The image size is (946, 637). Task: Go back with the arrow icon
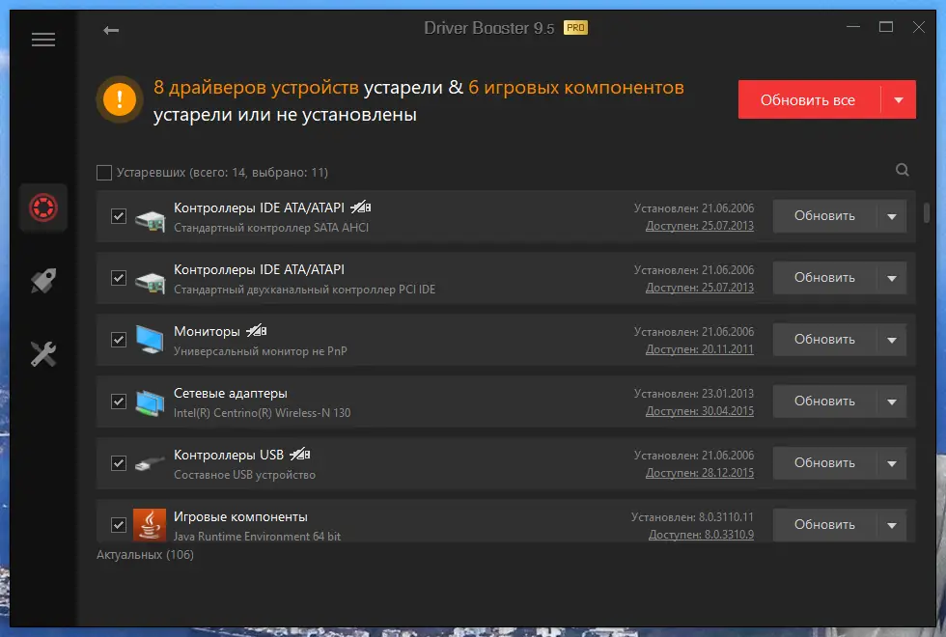coord(111,30)
